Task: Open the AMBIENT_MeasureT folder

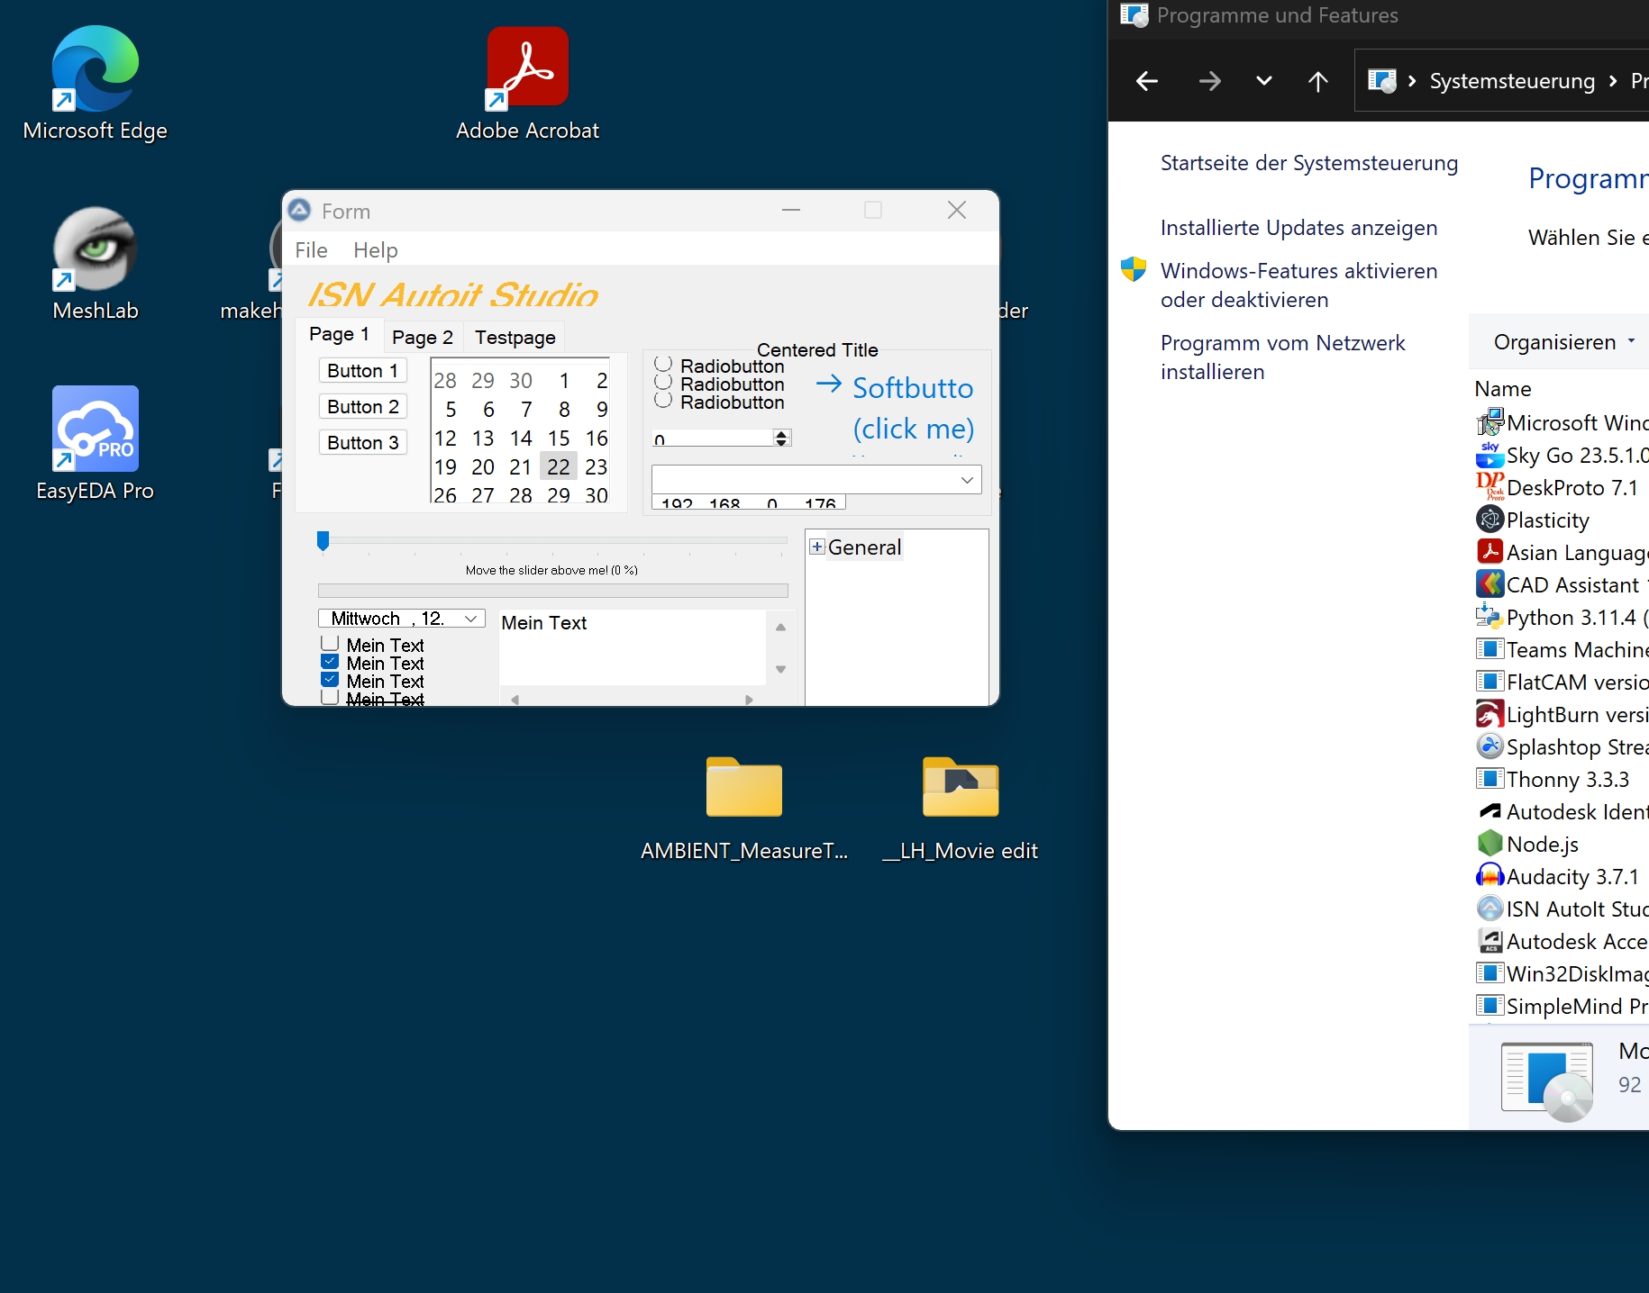Action: pos(743,788)
